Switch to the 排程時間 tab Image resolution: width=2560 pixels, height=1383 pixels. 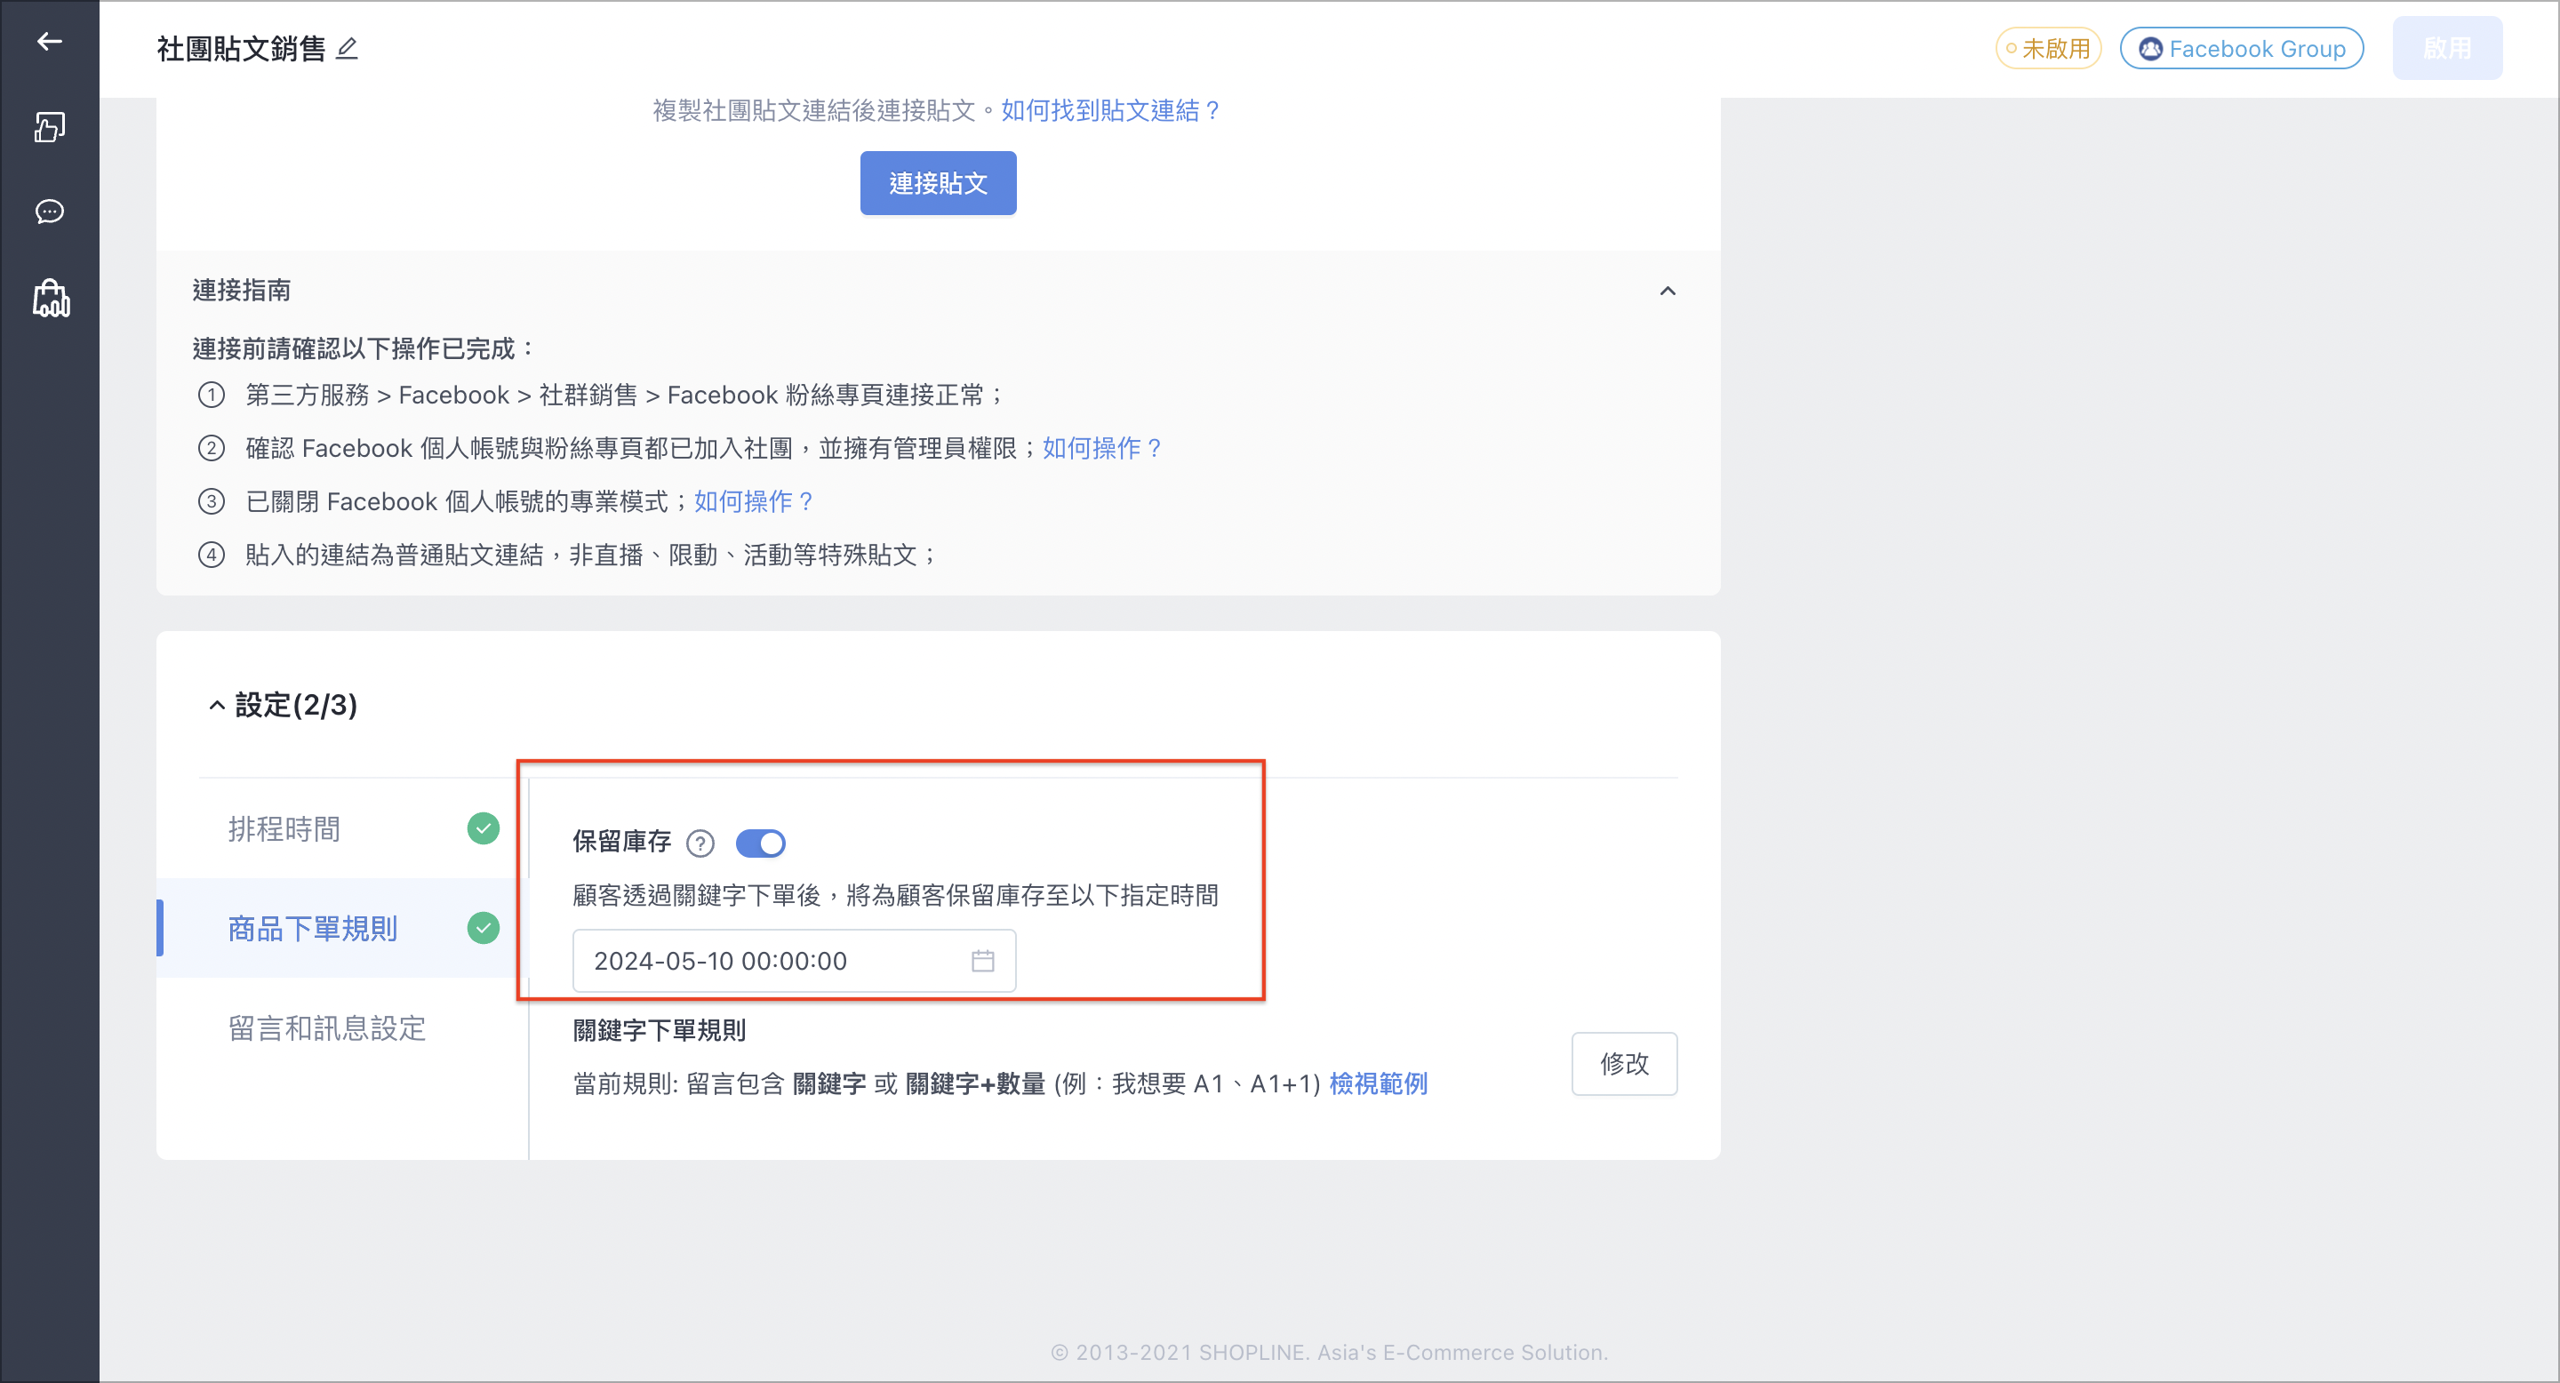343,828
